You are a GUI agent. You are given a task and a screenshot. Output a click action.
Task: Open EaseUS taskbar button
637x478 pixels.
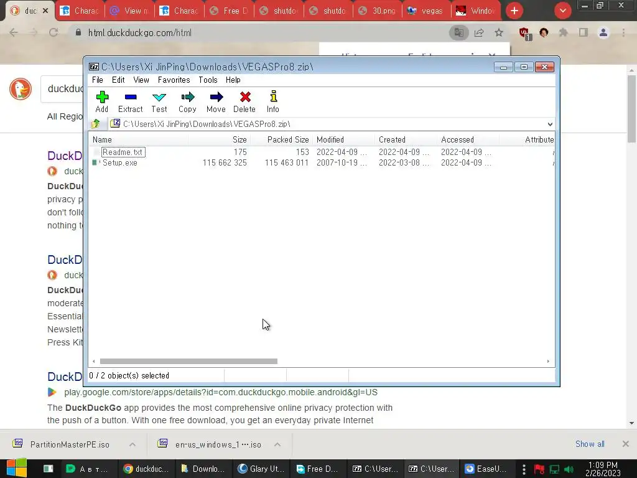486,469
